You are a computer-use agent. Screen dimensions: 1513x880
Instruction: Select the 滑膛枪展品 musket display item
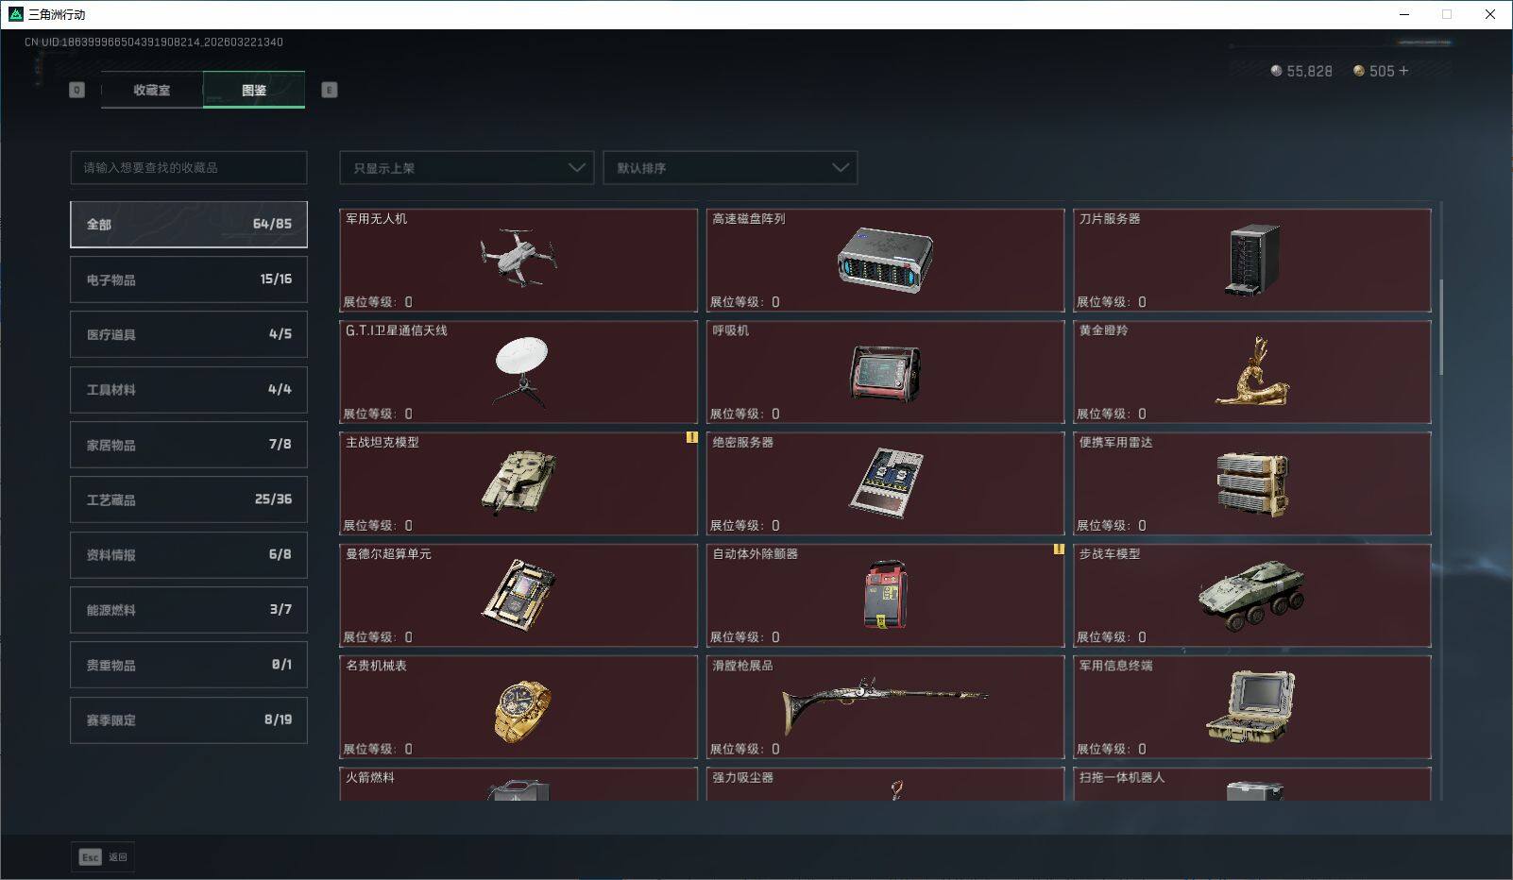tap(885, 707)
